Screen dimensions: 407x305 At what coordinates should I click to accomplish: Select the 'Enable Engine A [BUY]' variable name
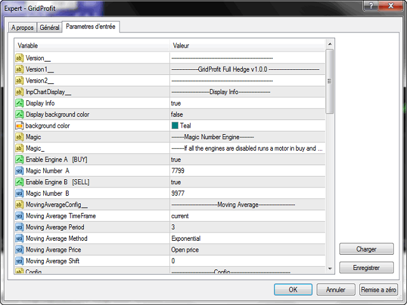pyautogui.click(x=57, y=159)
